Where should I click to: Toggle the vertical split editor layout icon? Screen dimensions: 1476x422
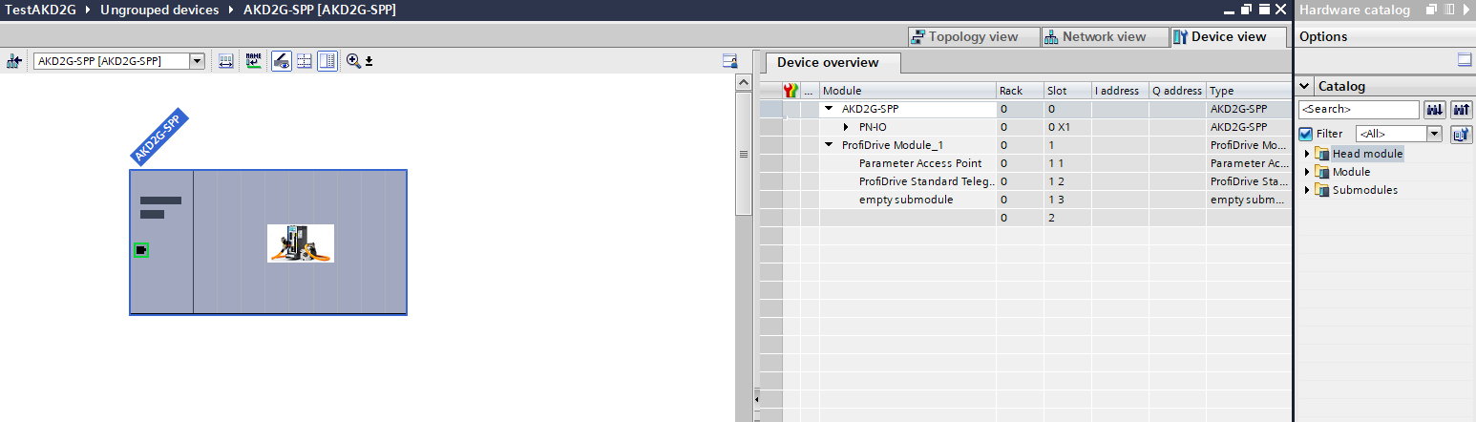(x=327, y=61)
